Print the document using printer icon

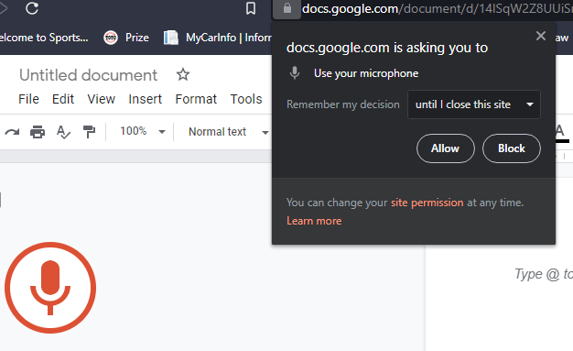(38, 132)
